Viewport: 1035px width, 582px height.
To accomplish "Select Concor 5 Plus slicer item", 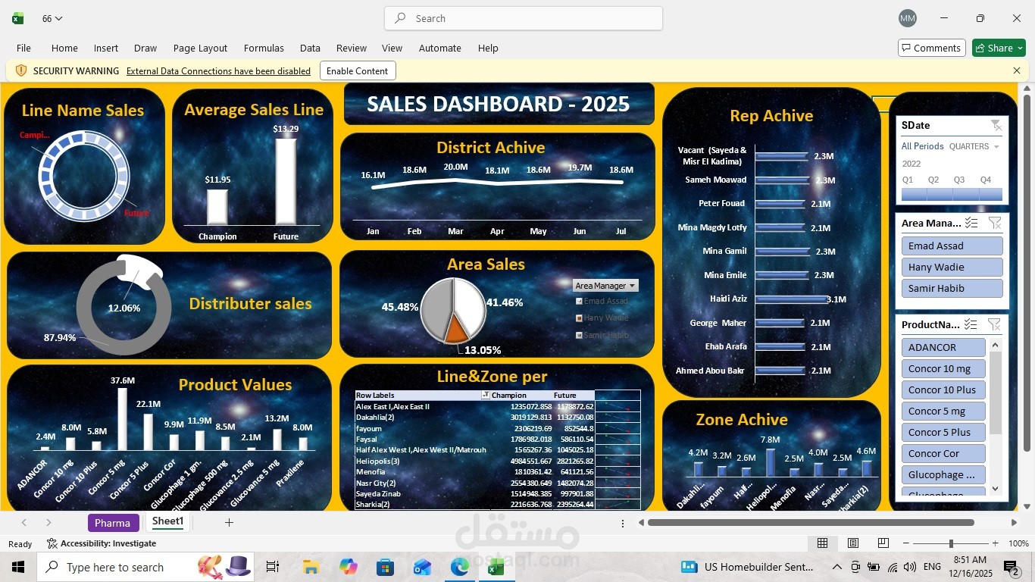I will pyautogui.click(x=943, y=432).
